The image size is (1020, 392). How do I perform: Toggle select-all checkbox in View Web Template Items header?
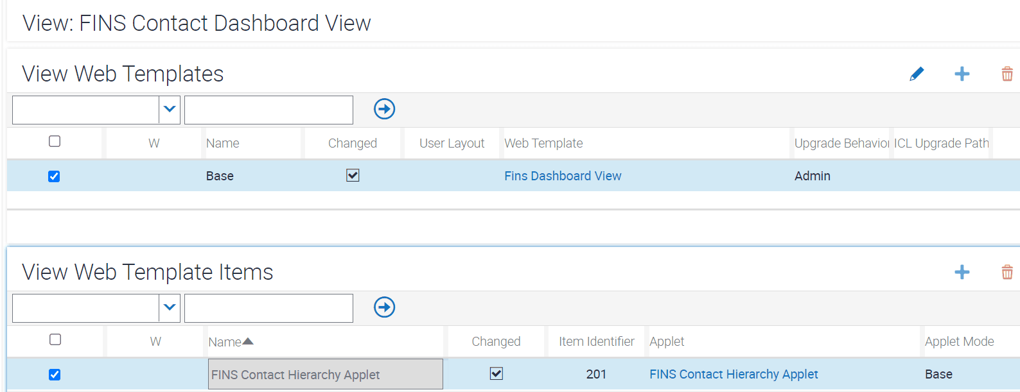pos(55,339)
